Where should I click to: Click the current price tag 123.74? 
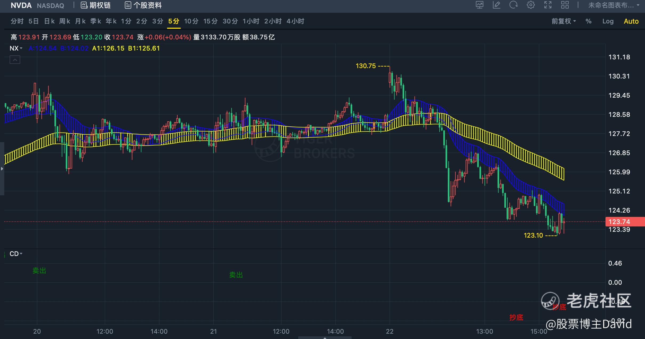click(625, 222)
